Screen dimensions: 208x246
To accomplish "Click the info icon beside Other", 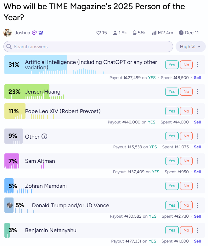I will [44, 136].
